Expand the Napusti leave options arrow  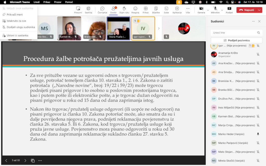260,10
